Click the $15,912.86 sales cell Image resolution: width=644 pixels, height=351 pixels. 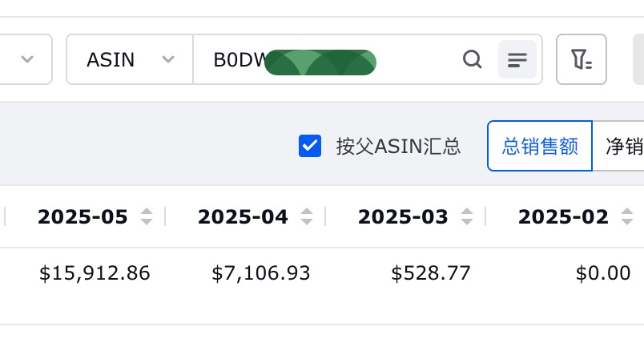click(x=95, y=273)
